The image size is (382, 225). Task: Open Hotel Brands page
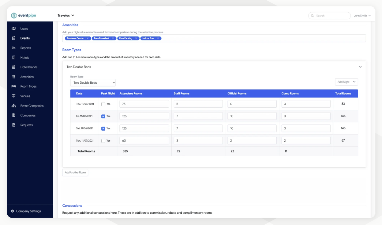29,67
